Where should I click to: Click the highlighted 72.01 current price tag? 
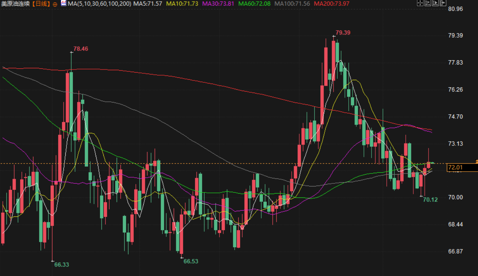pyautogui.click(x=462, y=167)
